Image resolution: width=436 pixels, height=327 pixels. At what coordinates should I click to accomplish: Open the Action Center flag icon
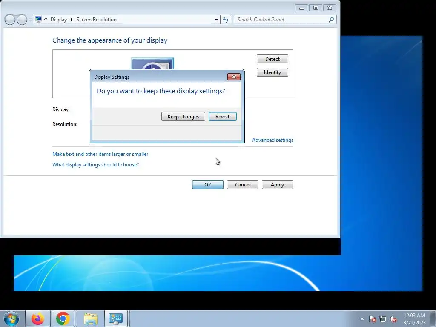373,319
